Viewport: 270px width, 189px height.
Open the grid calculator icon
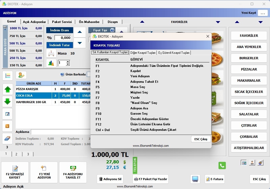point(244,163)
